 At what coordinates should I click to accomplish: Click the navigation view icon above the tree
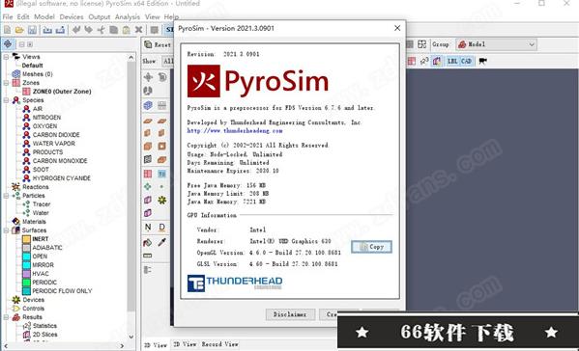[x=8, y=44]
